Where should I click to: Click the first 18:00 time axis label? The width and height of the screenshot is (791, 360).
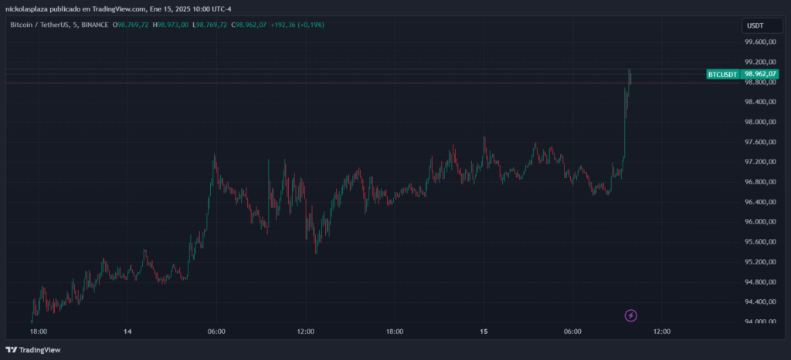tap(39, 331)
